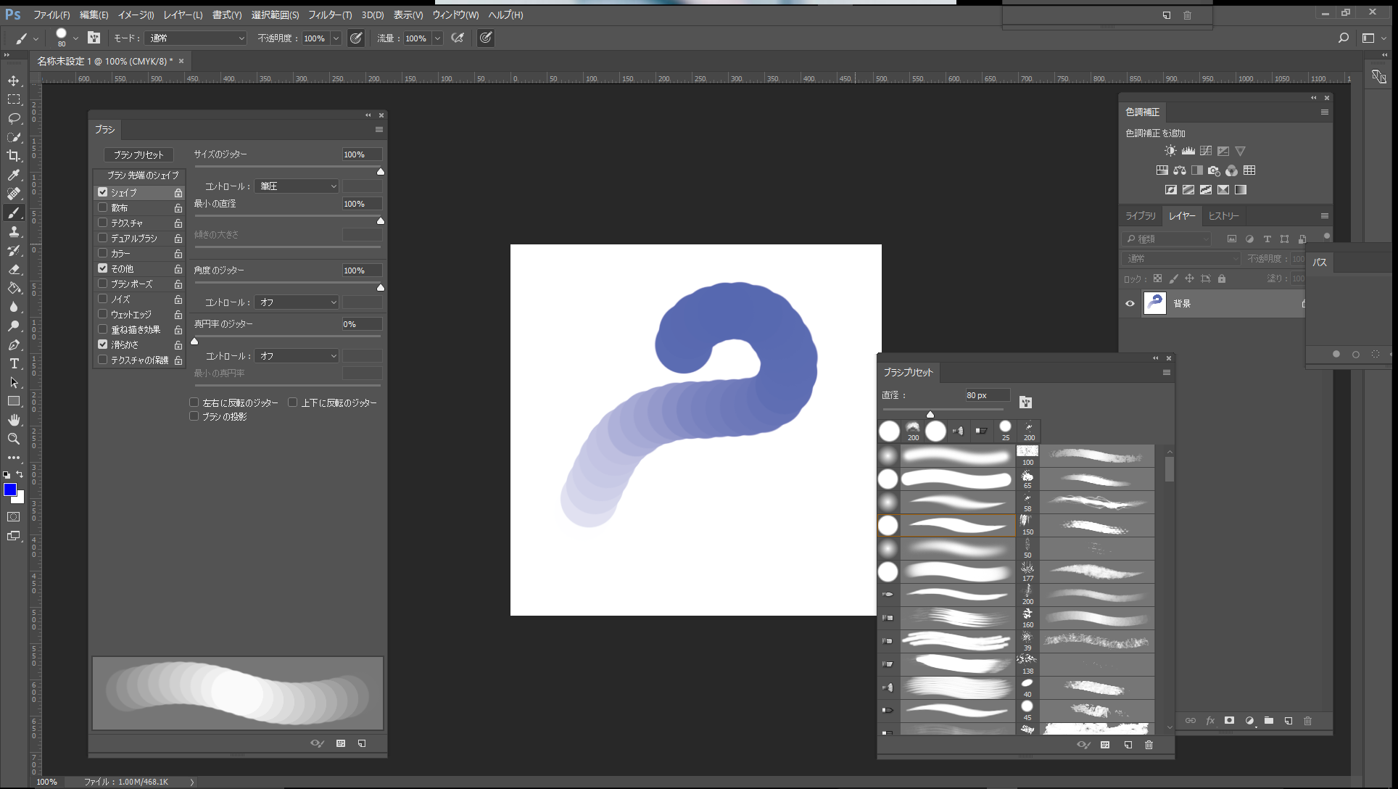1398x789 pixels.
Task: Select the Eyedropper tool
Action: point(14,175)
